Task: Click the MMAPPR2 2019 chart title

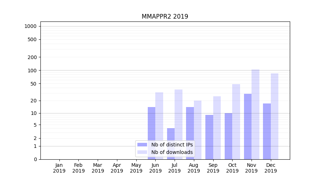Action: coord(165,16)
